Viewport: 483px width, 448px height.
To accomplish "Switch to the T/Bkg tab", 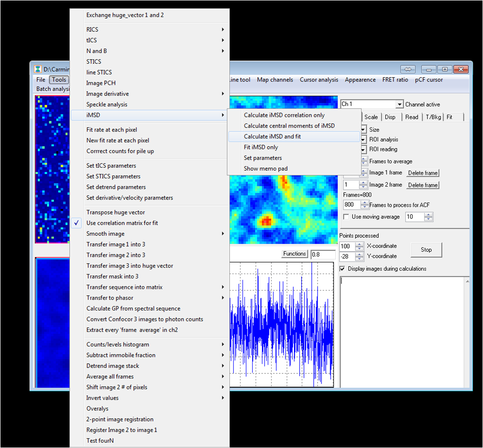I will point(433,117).
